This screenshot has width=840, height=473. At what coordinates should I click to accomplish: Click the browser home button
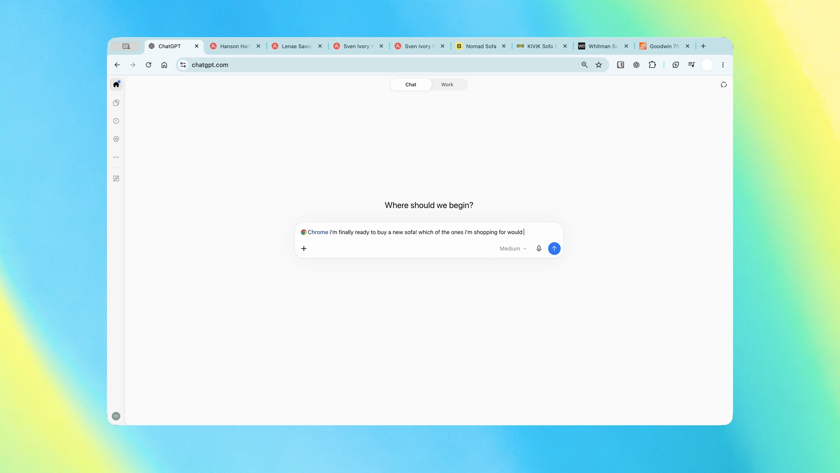pyautogui.click(x=164, y=65)
